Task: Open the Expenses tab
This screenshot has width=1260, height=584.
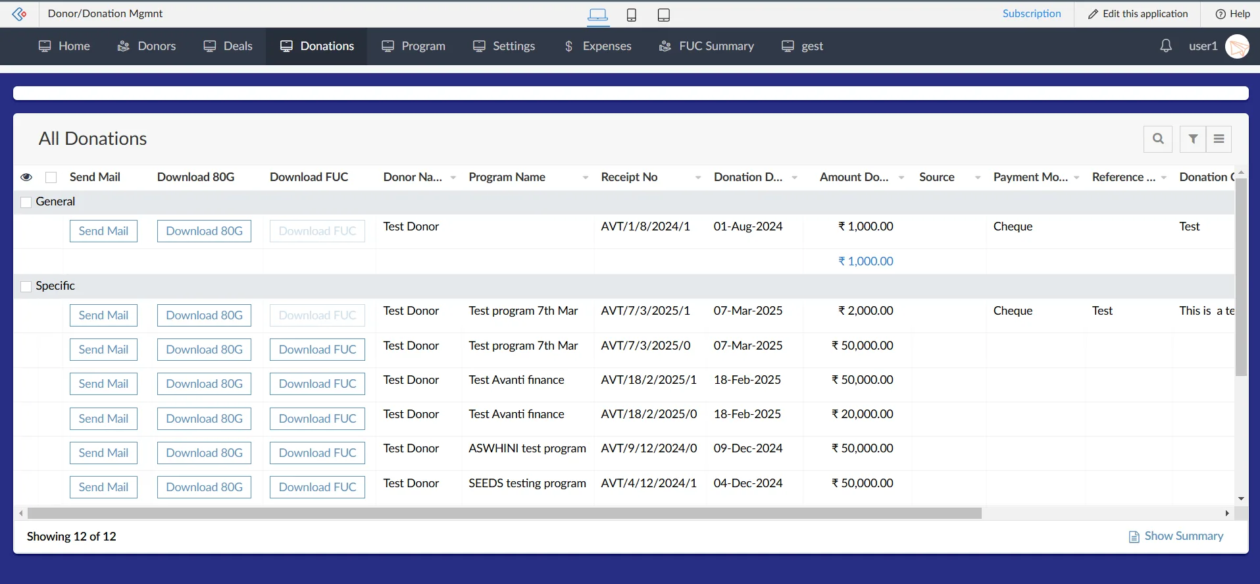Action: pyautogui.click(x=597, y=46)
